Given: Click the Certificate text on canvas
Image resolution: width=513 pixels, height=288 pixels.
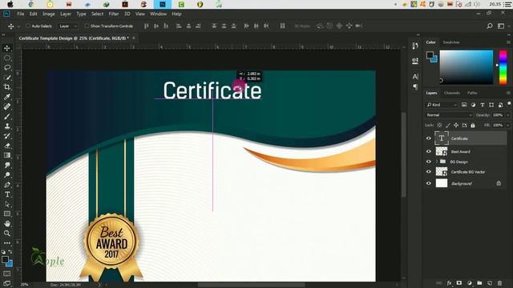Looking at the screenshot, I should (212, 90).
